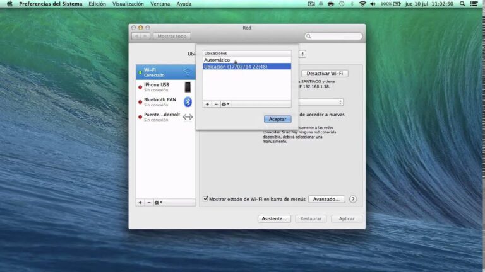Click the Thunderbolt bridge arrows icon

tap(188, 117)
